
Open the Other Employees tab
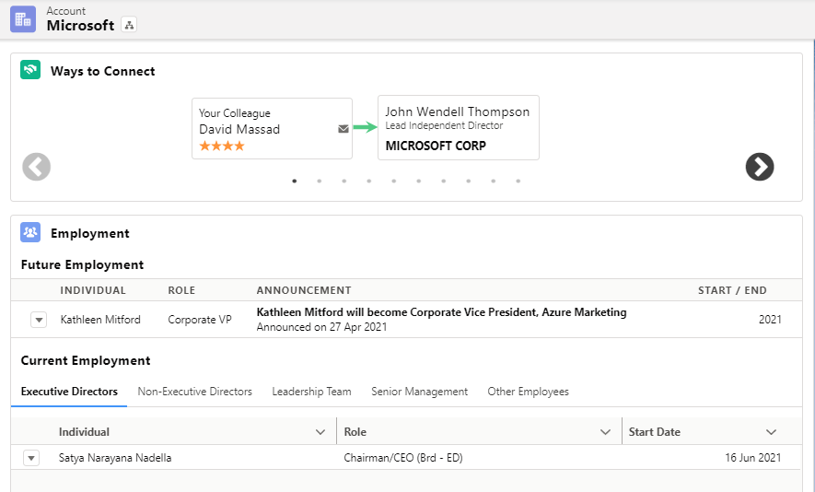coord(528,392)
